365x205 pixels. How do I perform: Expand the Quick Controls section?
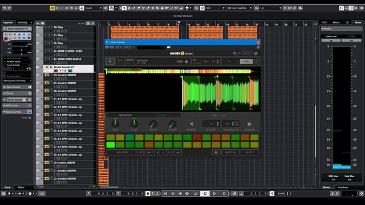click(x=17, y=112)
